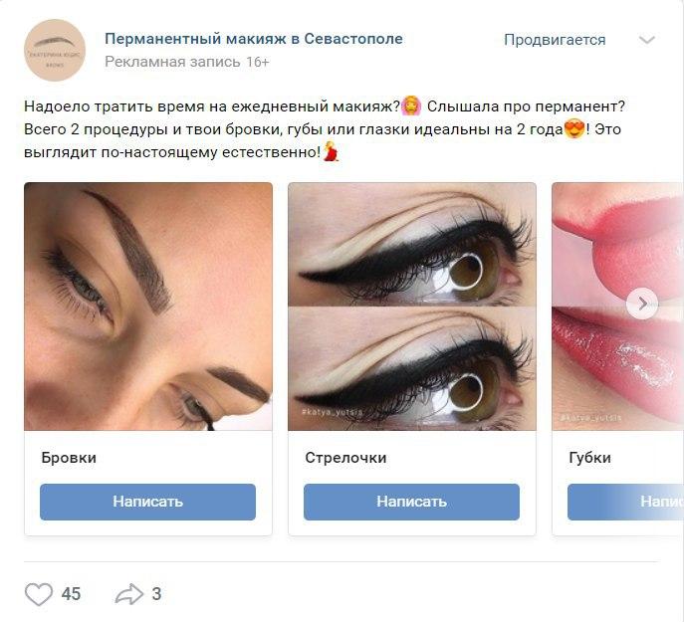Open the eyeliner arrows photo thumbnail
Screen dimensions: 684x622
tap(412, 307)
